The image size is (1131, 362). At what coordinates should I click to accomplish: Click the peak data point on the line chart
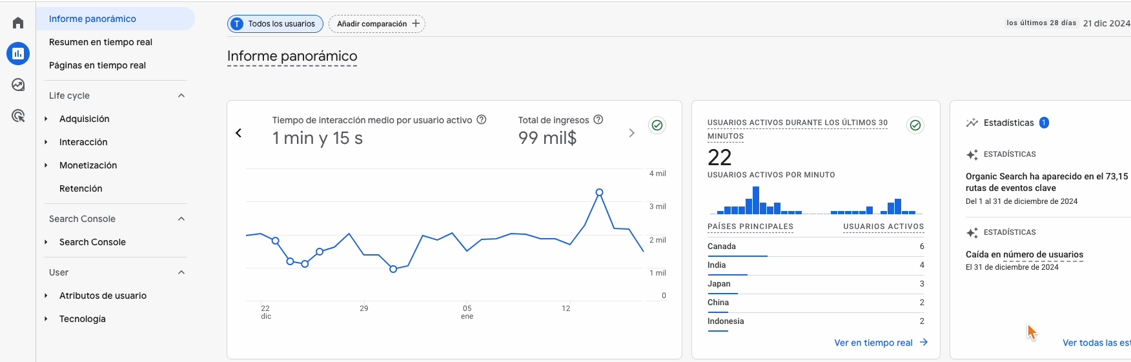(x=600, y=192)
